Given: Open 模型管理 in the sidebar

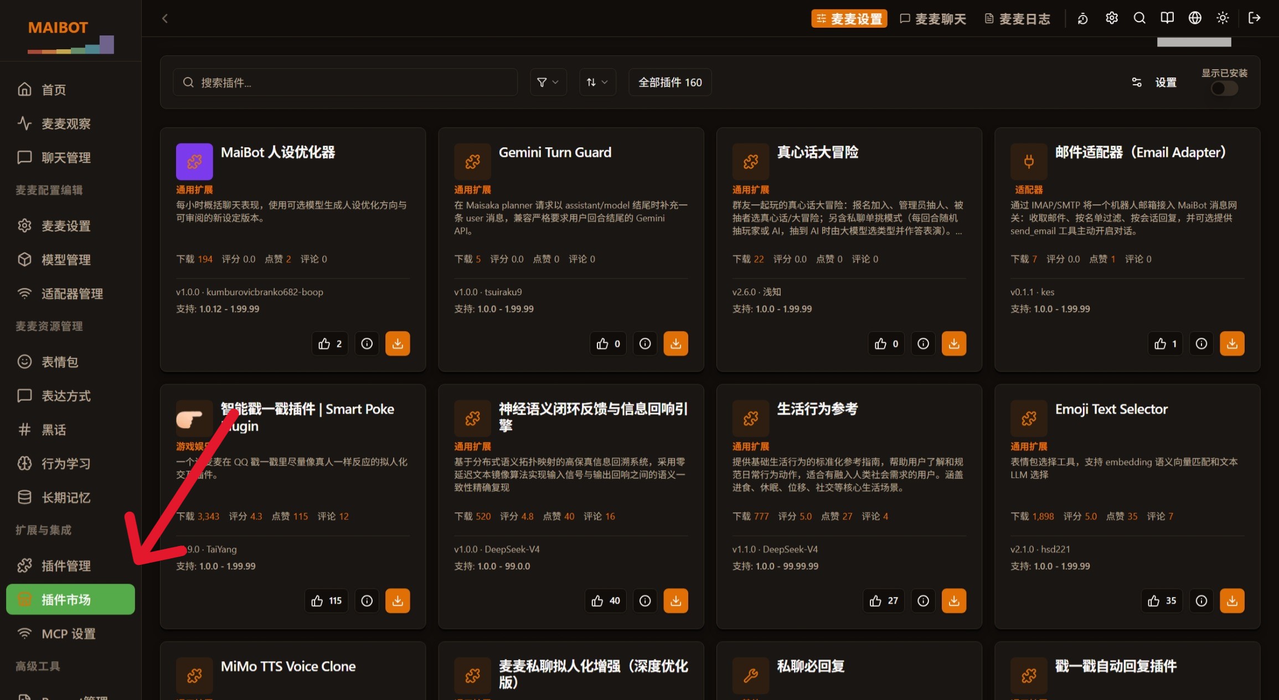Looking at the screenshot, I should coord(70,259).
